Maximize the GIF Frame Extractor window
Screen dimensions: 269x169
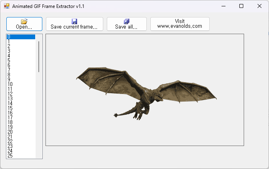coord(241,6)
